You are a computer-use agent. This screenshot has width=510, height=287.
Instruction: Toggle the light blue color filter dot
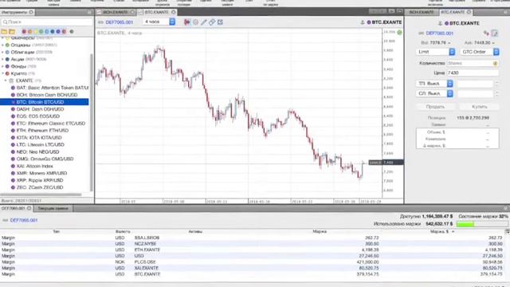tap(47, 32)
